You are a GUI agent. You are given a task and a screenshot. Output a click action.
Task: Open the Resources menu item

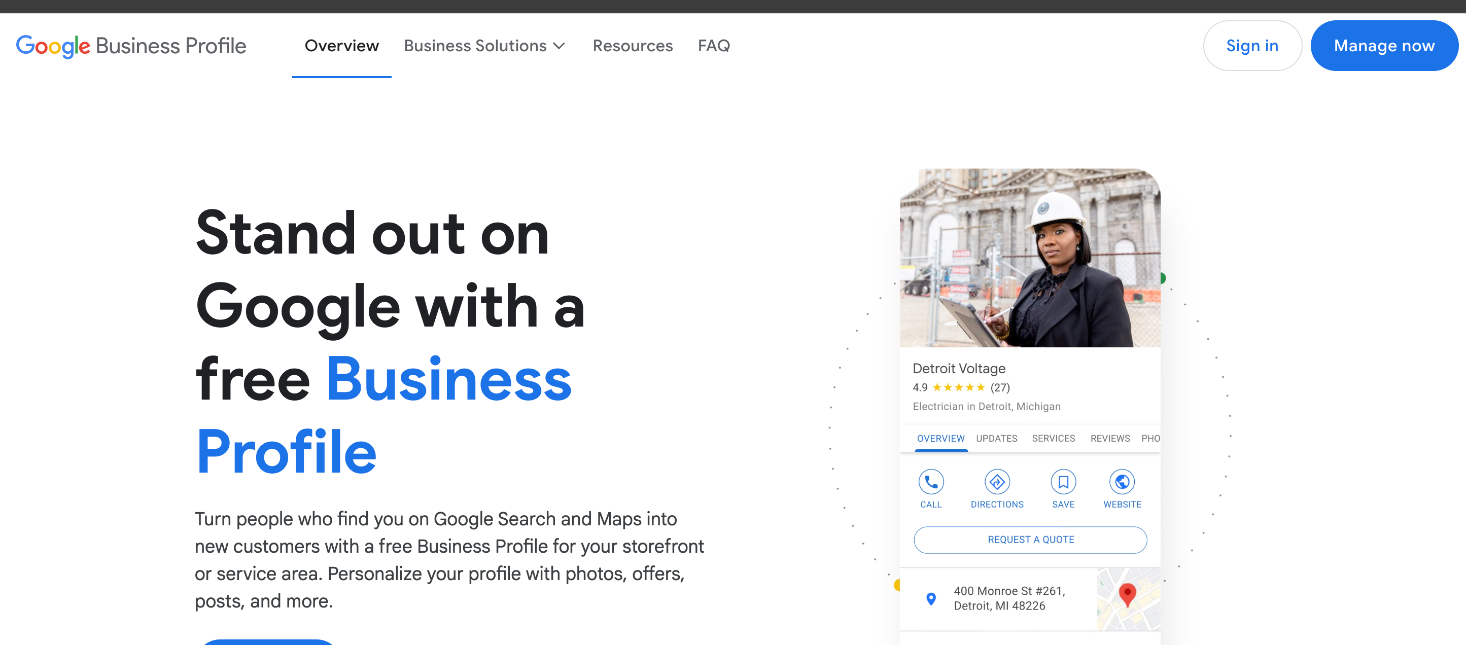coord(632,46)
